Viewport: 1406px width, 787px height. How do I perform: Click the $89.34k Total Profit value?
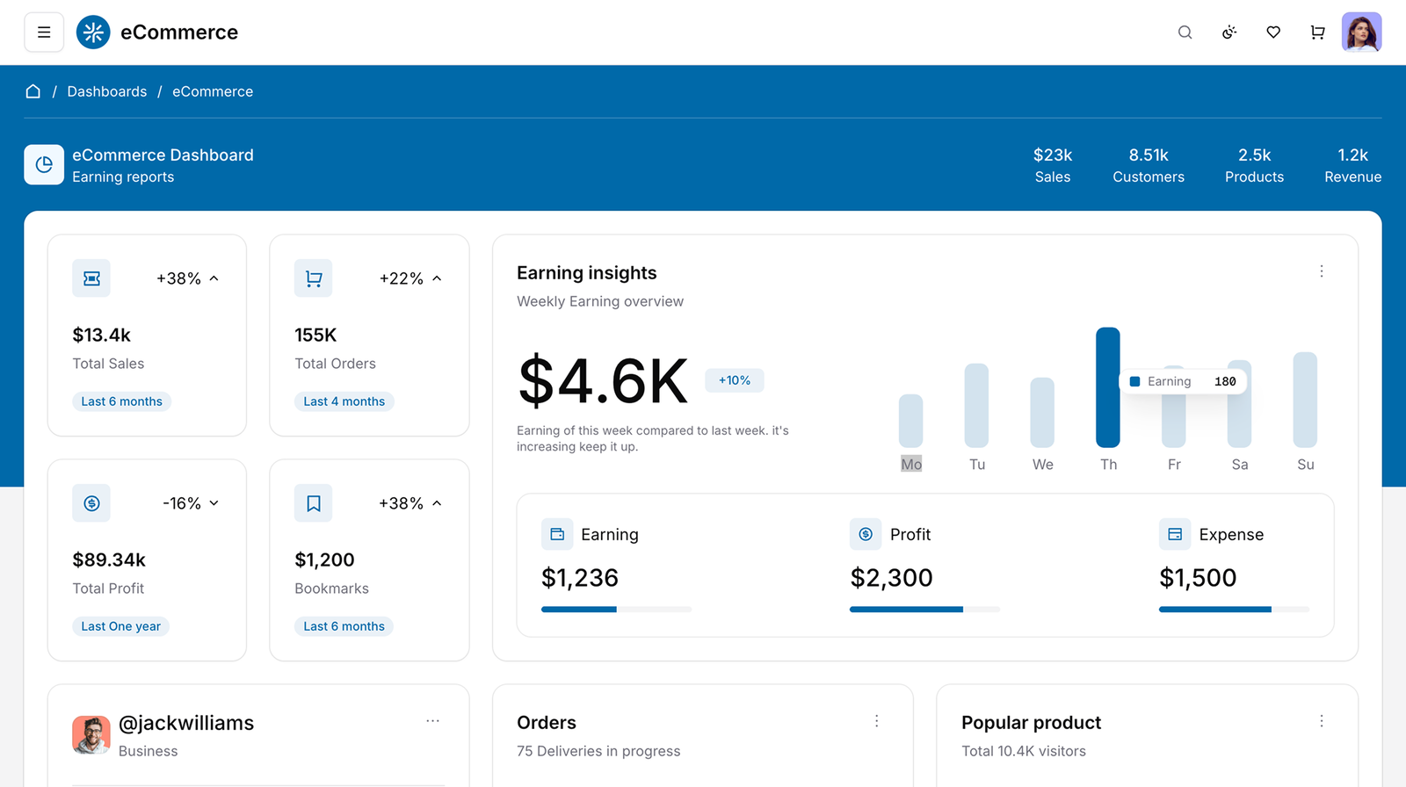pos(109,560)
